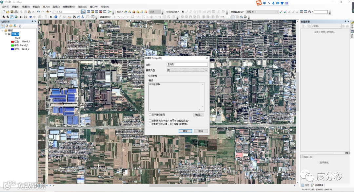
Task: Click the Add Data icon
Action: (x=48, y=12)
